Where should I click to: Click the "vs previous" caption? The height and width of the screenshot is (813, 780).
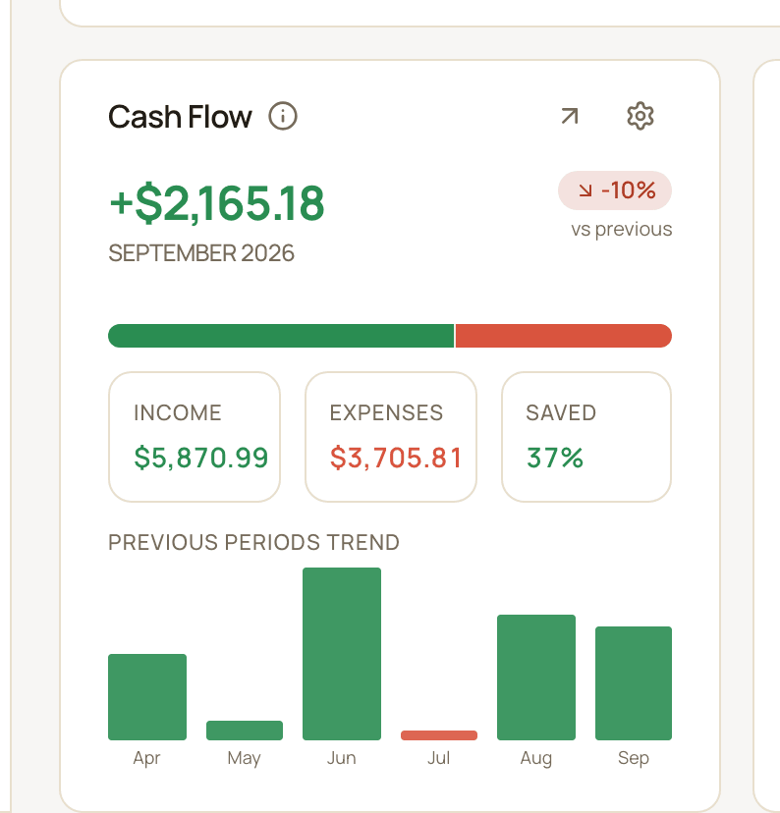click(621, 229)
